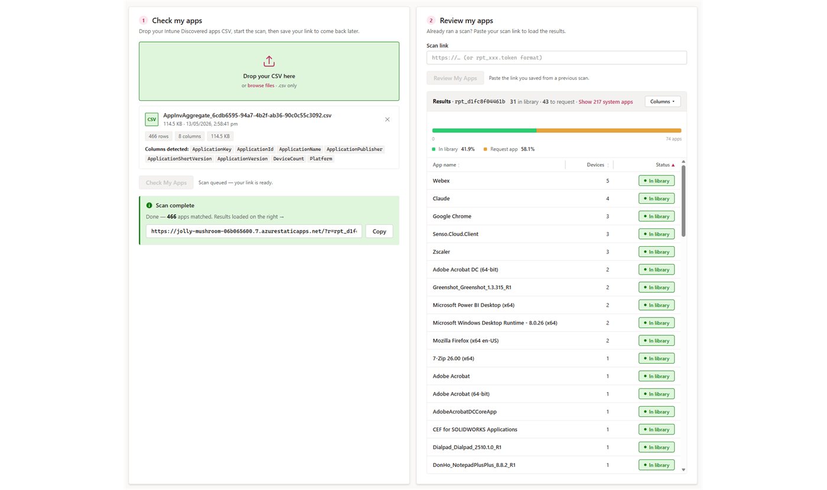Click the browse files link
This screenshot has height=490, width=827.
[261, 86]
